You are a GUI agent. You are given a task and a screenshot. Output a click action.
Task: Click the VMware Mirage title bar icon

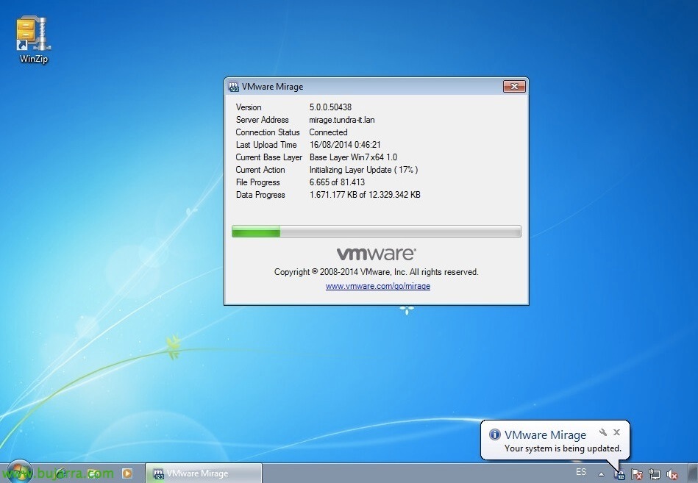click(x=233, y=87)
